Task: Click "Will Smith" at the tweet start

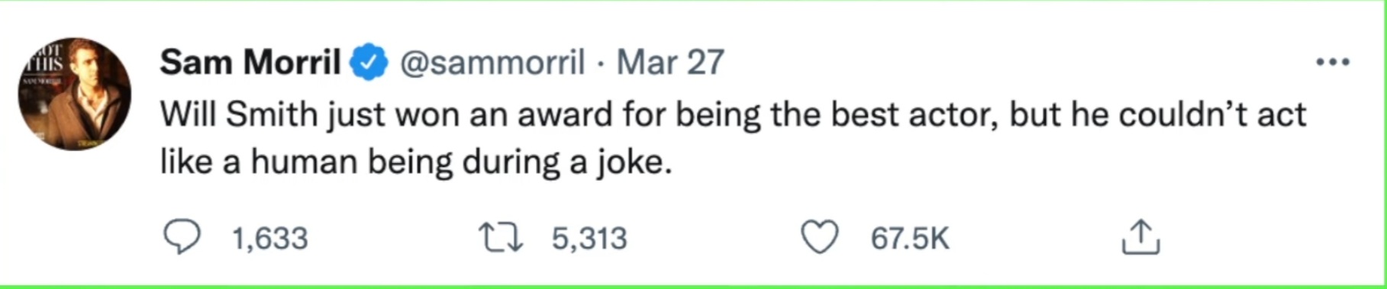Action: pos(239,114)
